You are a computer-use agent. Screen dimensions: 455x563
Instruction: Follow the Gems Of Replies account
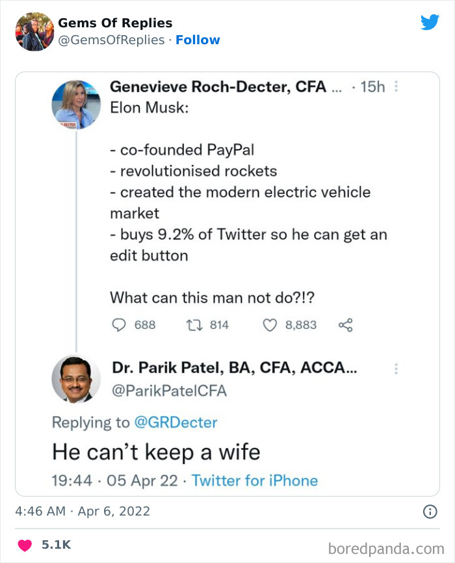click(x=198, y=40)
